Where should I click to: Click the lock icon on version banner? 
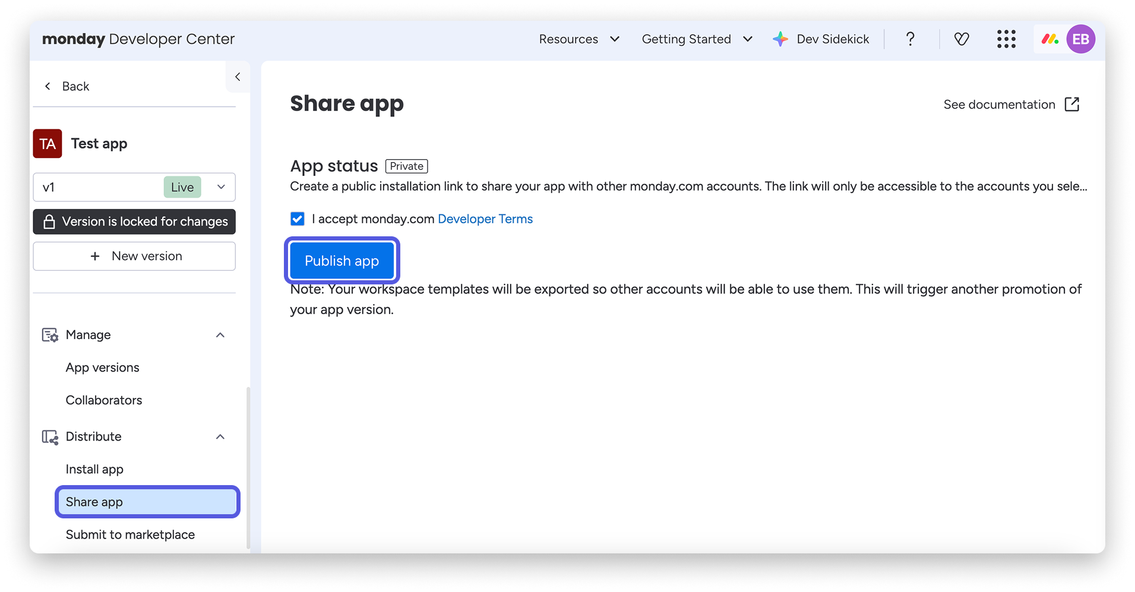pyautogui.click(x=49, y=221)
